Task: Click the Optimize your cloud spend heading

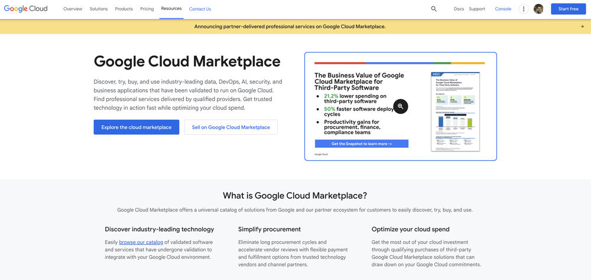Action: [x=411, y=229]
